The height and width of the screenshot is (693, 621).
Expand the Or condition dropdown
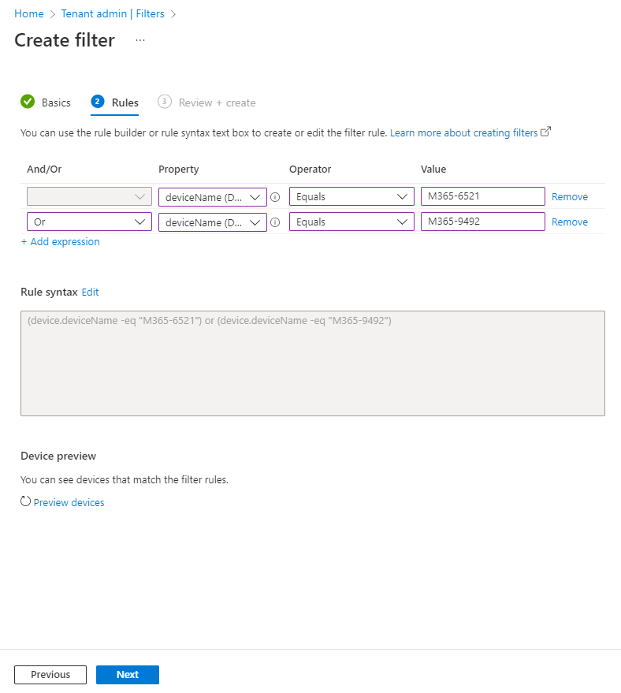click(x=89, y=222)
